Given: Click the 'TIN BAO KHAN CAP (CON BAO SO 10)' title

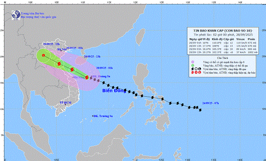Looking at the screenshot, I should 223,31.
